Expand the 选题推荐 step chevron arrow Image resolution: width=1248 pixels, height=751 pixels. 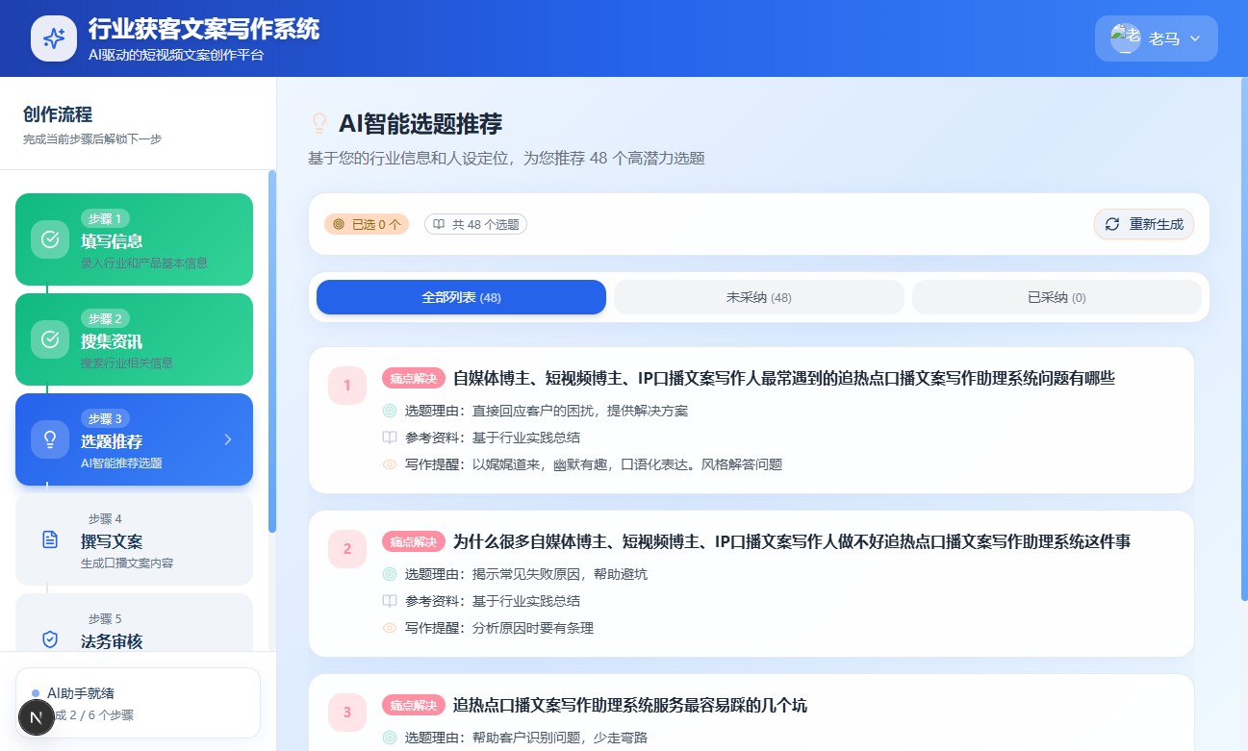pyautogui.click(x=228, y=439)
